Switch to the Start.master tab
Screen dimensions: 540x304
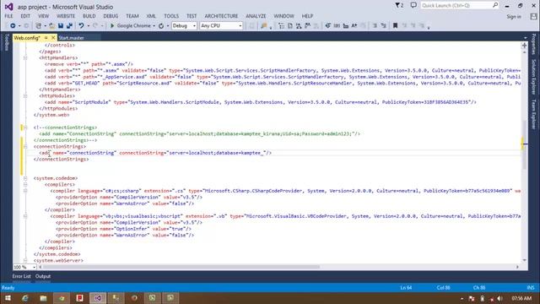pyautogui.click(x=71, y=38)
